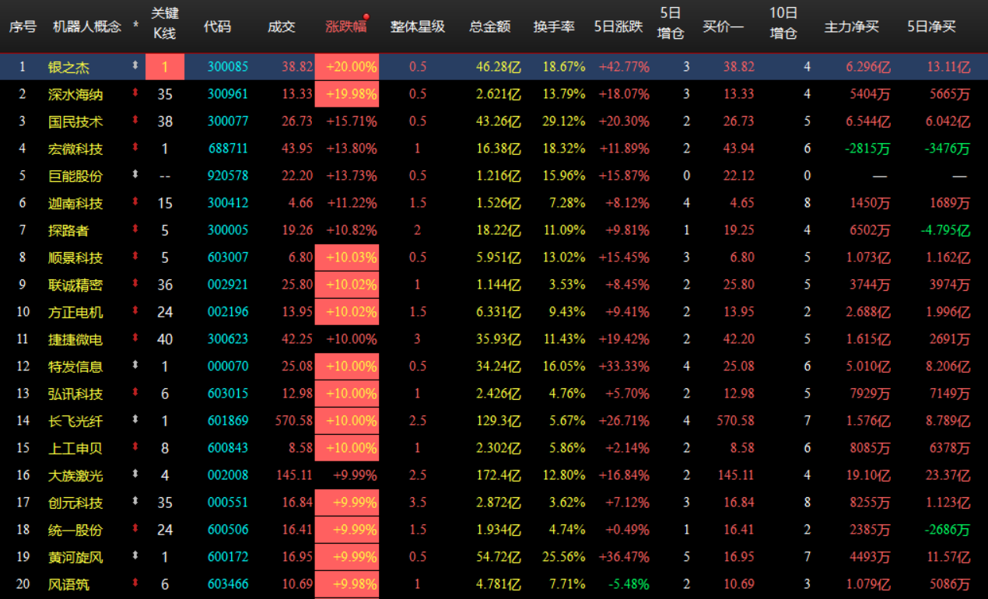
Task: Click the 整体星级 column header
Action: pyautogui.click(x=418, y=26)
